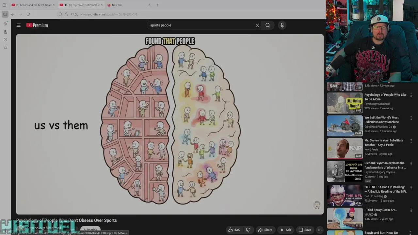Viewport: 418px width, 235px height.
Task: Open a new browser tab with plus
Action: pos(157,5)
